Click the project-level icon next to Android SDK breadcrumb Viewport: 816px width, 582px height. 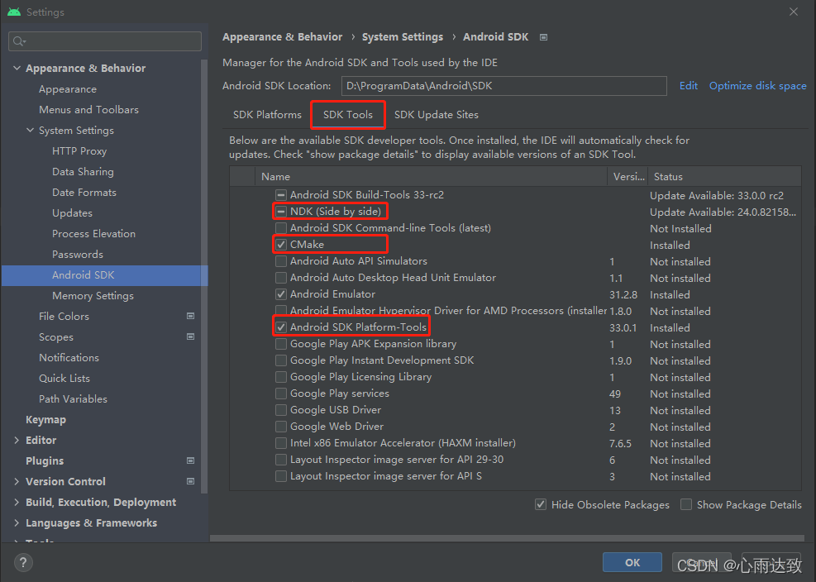click(x=543, y=37)
